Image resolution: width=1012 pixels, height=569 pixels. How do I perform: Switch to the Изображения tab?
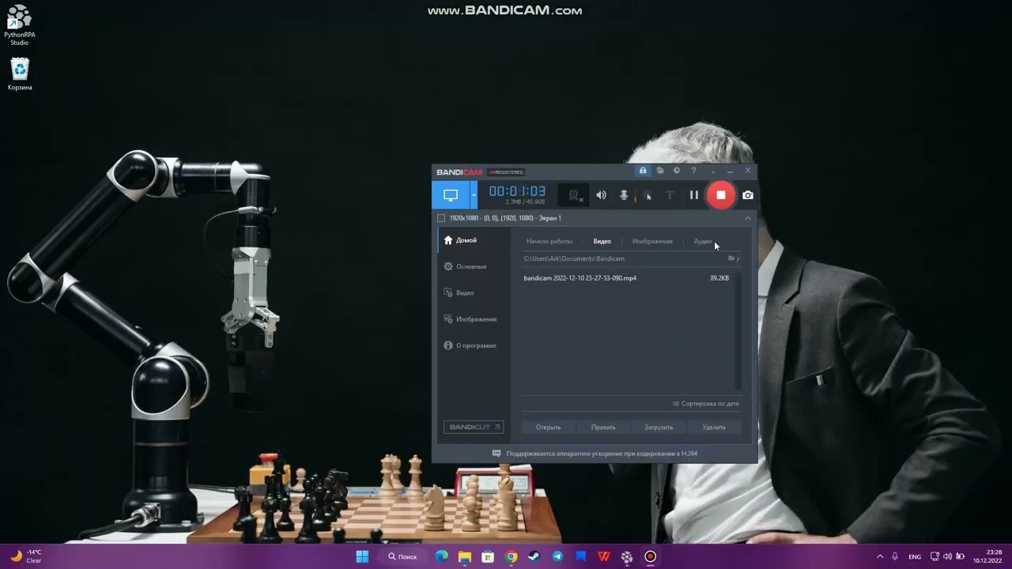(x=652, y=241)
